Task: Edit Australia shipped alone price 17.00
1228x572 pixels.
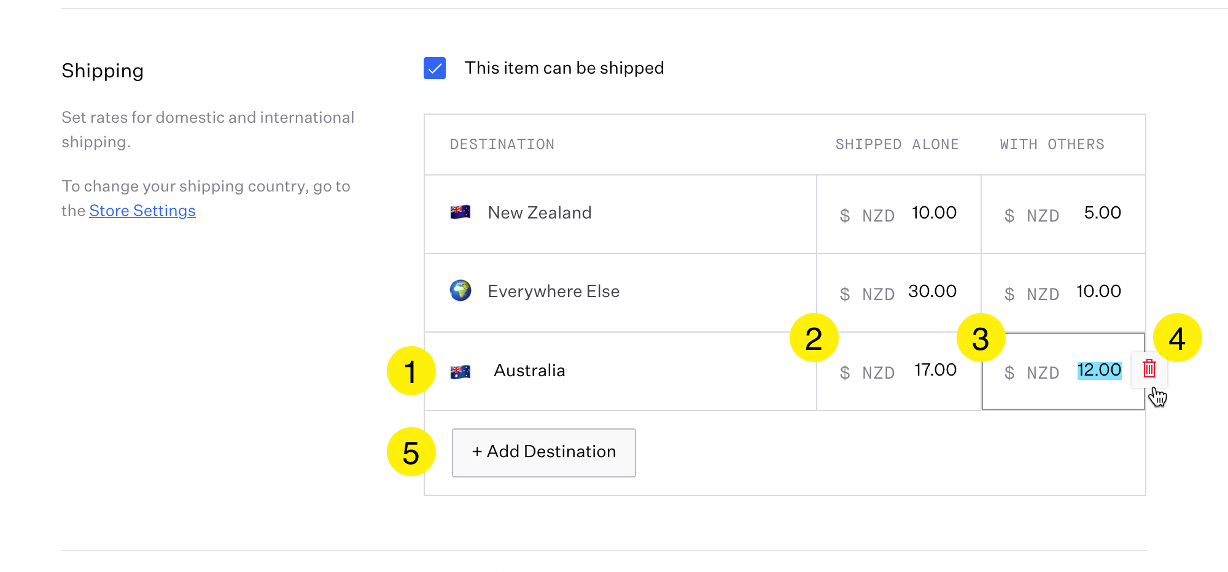Action: click(935, 370)
